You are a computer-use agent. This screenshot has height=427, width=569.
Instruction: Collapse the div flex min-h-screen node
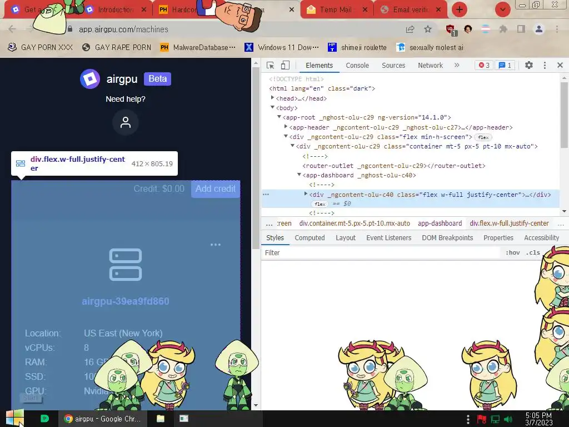point(286,137)
